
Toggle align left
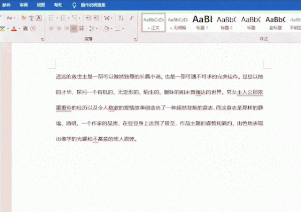click(x=51, y=29)
